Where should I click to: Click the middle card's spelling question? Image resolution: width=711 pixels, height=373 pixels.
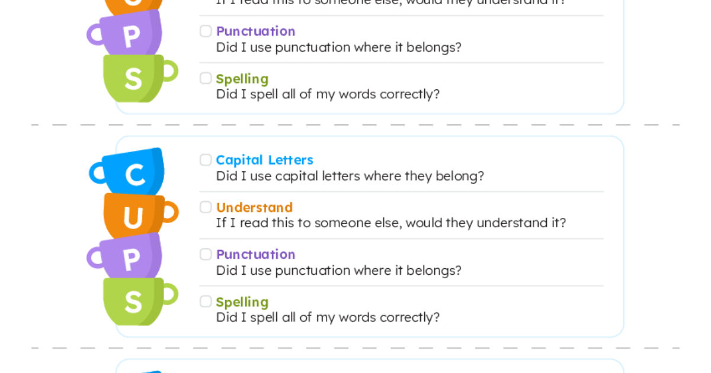[x=328, y=317]
